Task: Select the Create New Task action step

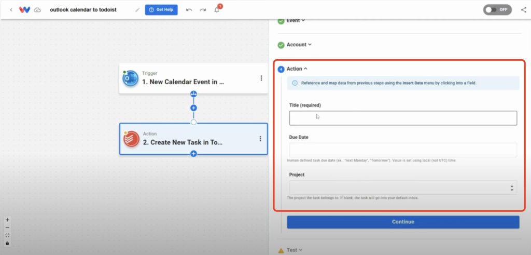Action: point(193,139)
